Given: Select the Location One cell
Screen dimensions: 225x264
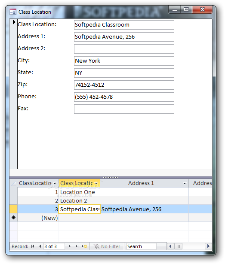Looking at the screenshot, I should click(x=79, y=192).
